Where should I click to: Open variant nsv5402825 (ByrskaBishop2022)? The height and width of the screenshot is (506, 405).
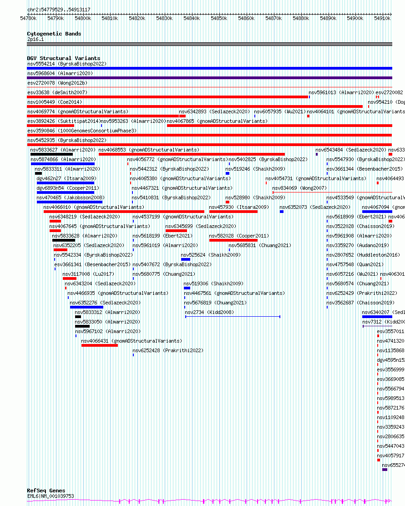point(268,159)
